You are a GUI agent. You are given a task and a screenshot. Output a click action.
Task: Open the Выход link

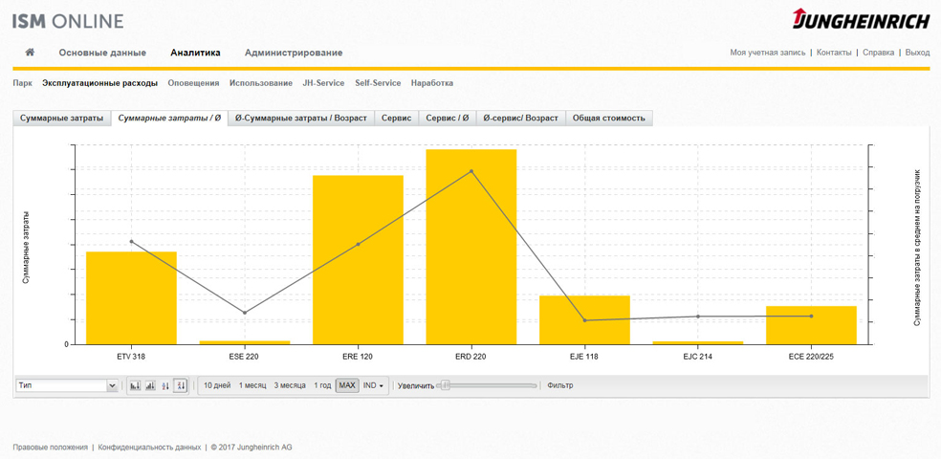pos(916,53)
